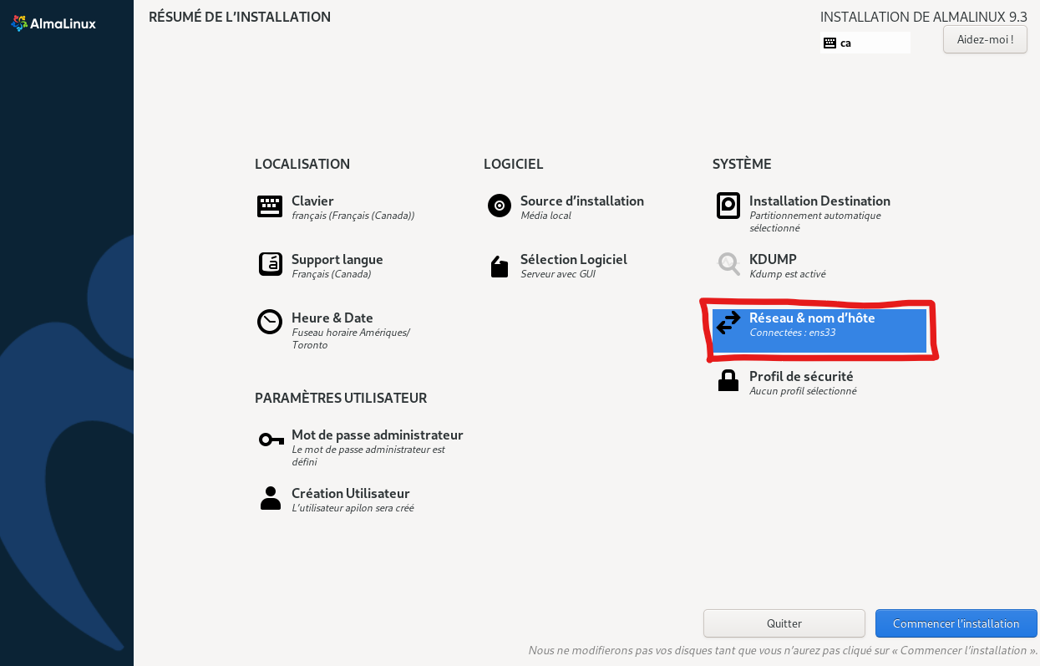This screenshot has height=666, width=1040.
Task: Click the Heure & Date clock icon
Action: pyautogui.click(x=270, y=322)
